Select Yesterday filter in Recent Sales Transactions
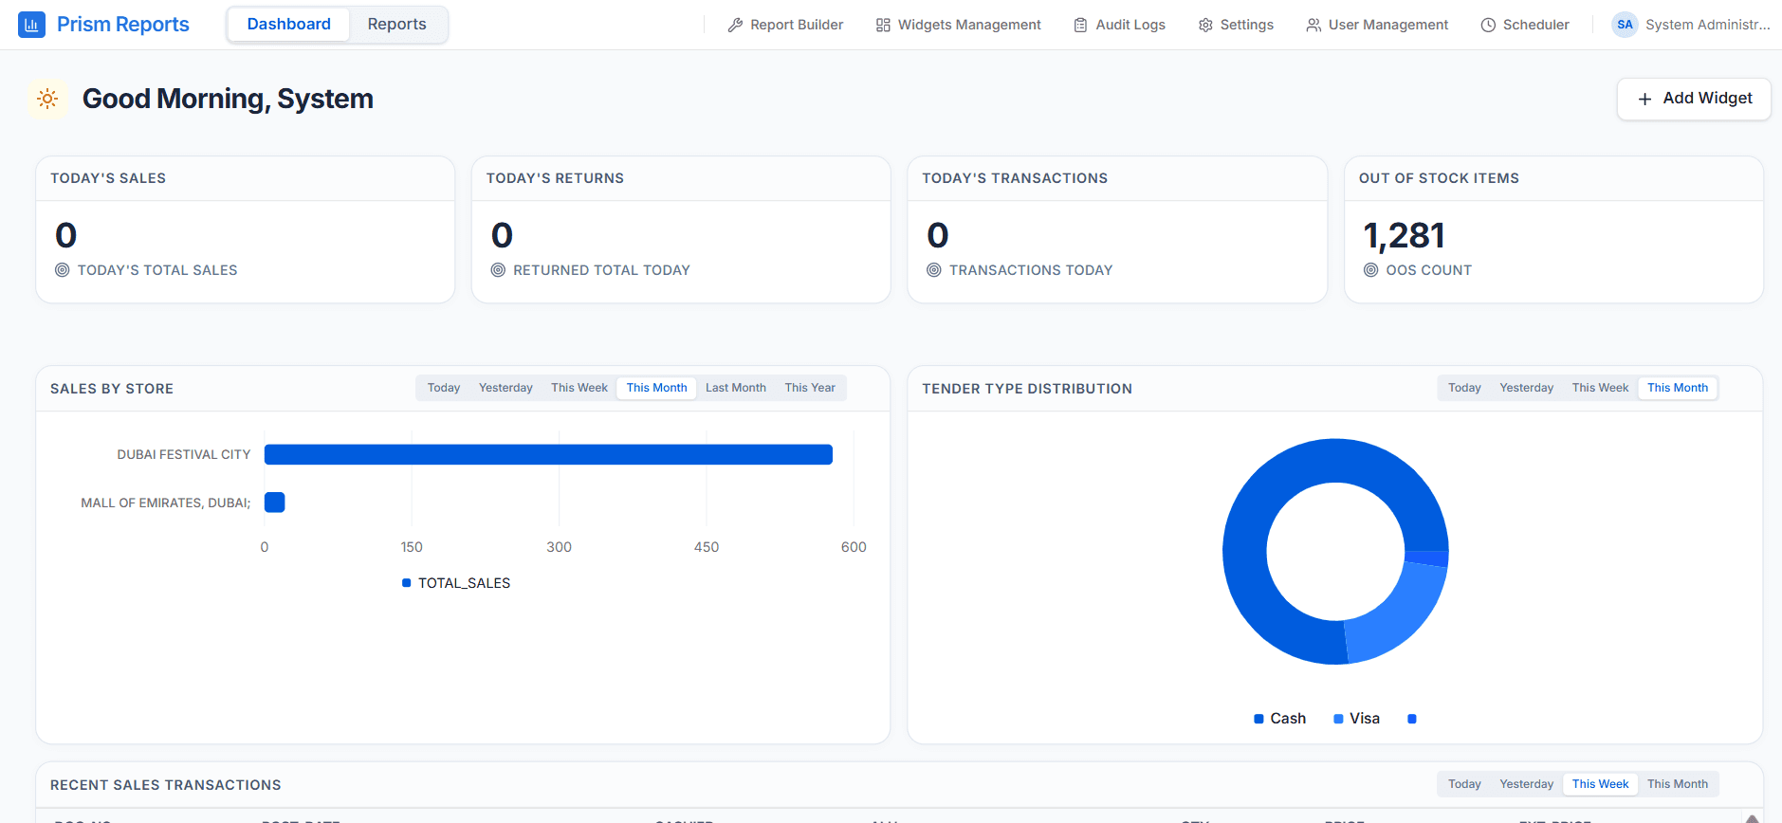The height and width of the screenshot is (823, 1782). coord(1527,784)
